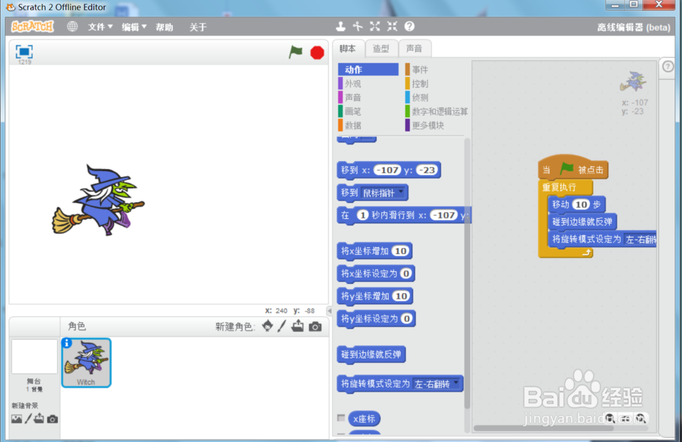Open the language globe menu
This screenshot has width=682, height=442.
point(72,27)
